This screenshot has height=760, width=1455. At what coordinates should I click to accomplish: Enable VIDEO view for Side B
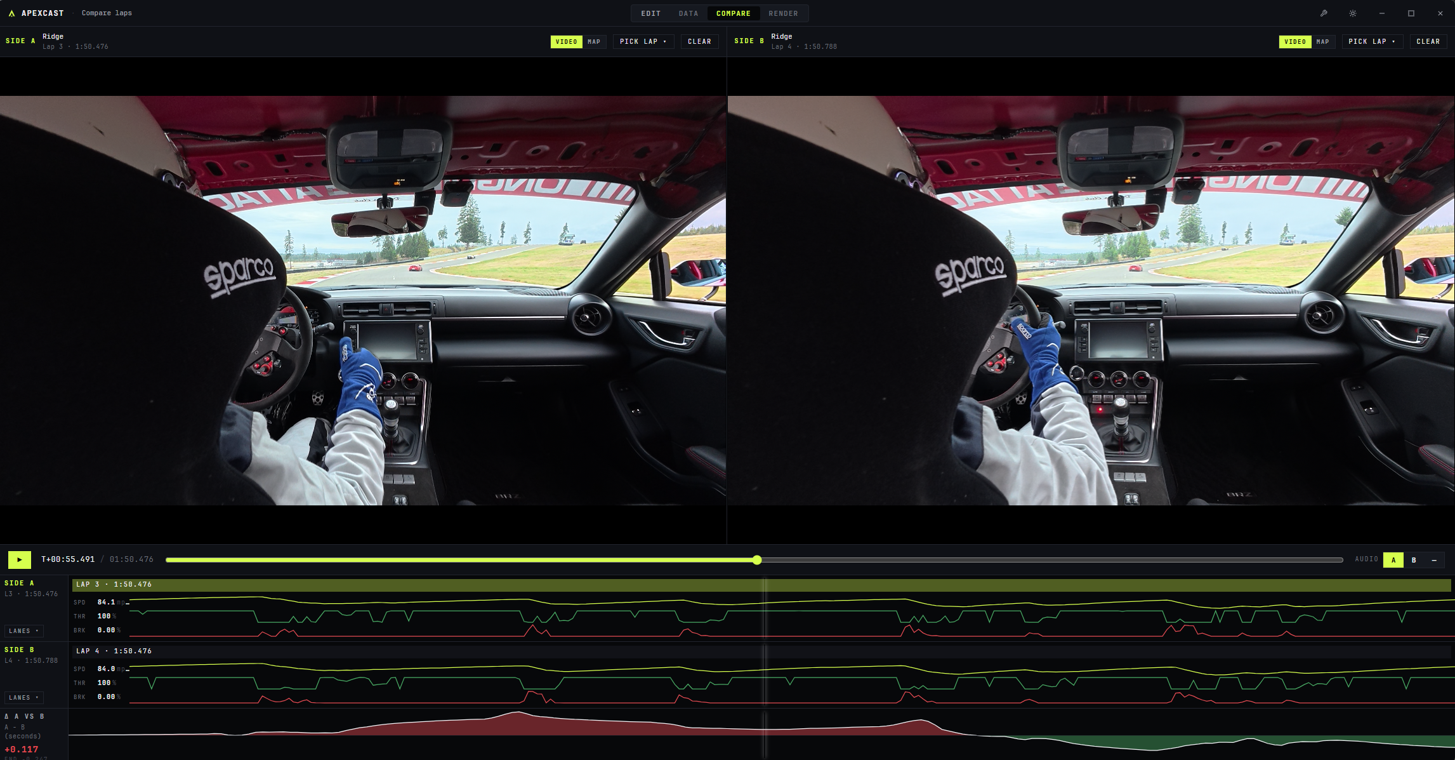pyautogui.click(x=1294, y=42)
